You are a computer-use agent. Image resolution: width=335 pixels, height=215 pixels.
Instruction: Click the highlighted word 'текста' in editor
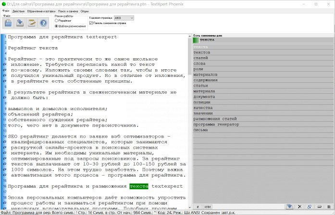click(138, 186)
